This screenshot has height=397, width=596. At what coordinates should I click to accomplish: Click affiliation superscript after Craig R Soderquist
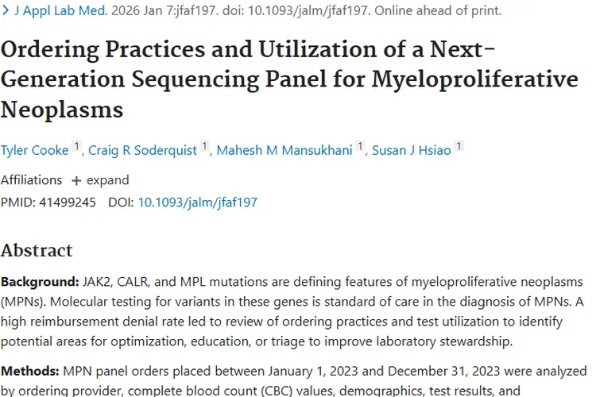pos(205,147)
